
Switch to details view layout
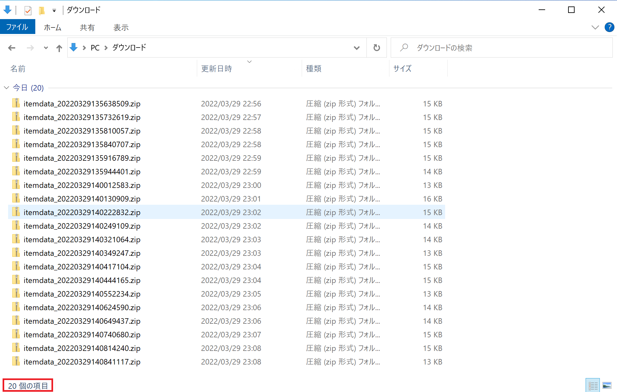tap(593, 386)
